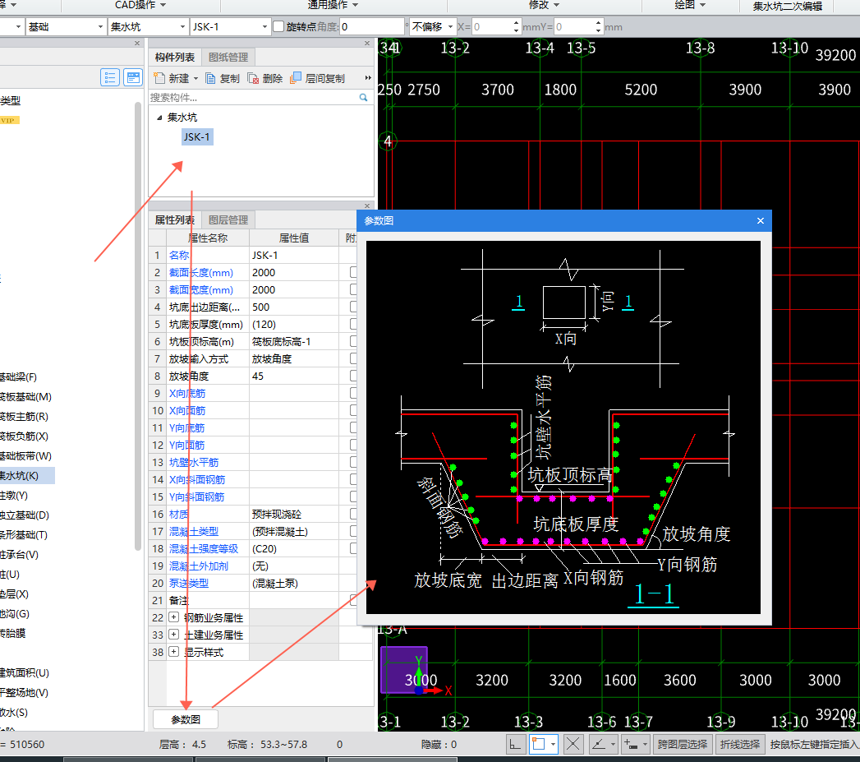Open the JSK-1 component dropdown in toolbar
The height and width of the screenshot is (762, 860).
click(264, 27)
